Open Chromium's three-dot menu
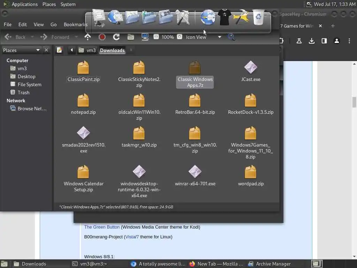Screen dimensions: 357x268 tap(349, 41)
